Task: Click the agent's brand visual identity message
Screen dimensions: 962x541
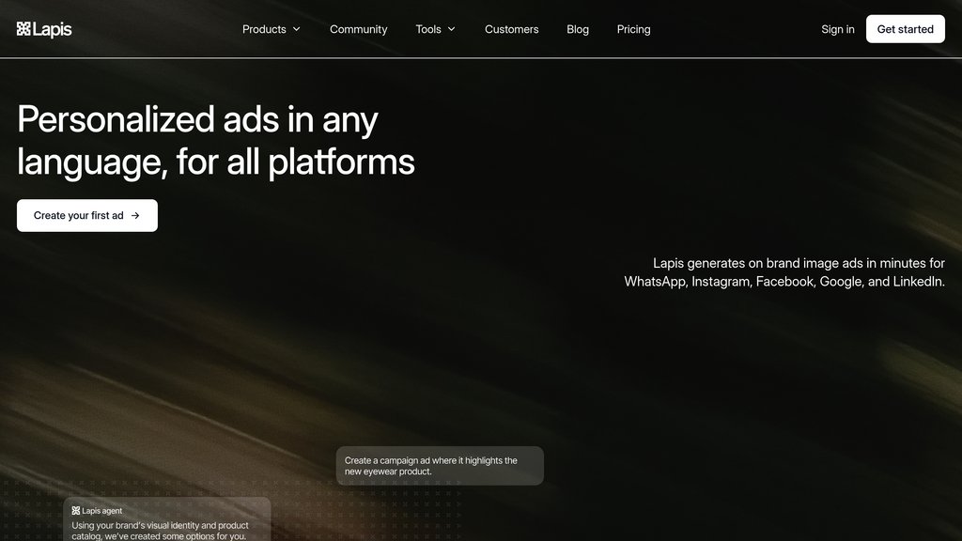Action: pyautogui.click(x=160, y=531)
